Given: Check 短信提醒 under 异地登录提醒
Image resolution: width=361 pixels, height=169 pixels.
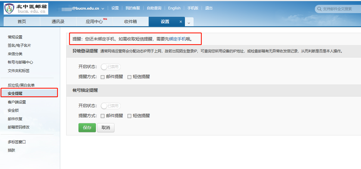Looking at the screenshot, I should pyautogui.click(x=129, y=77).
